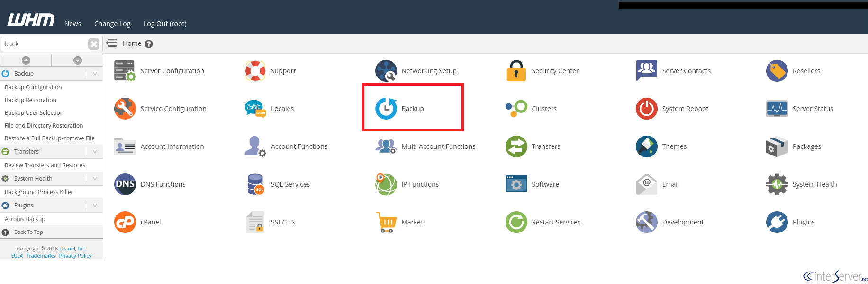Click the Home help question mark icon
Screen dimensions: 868x284
149,44
